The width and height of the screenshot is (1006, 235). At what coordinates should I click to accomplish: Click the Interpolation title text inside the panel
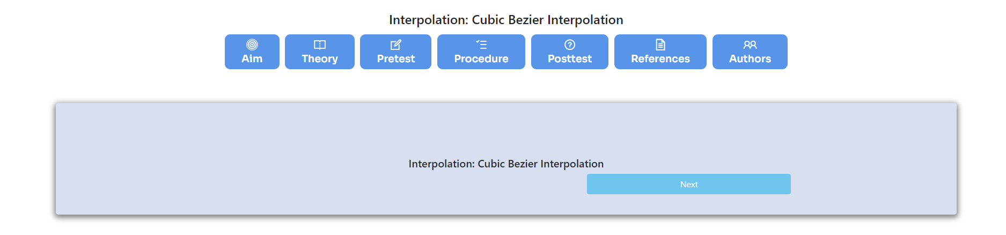(506, 164)
